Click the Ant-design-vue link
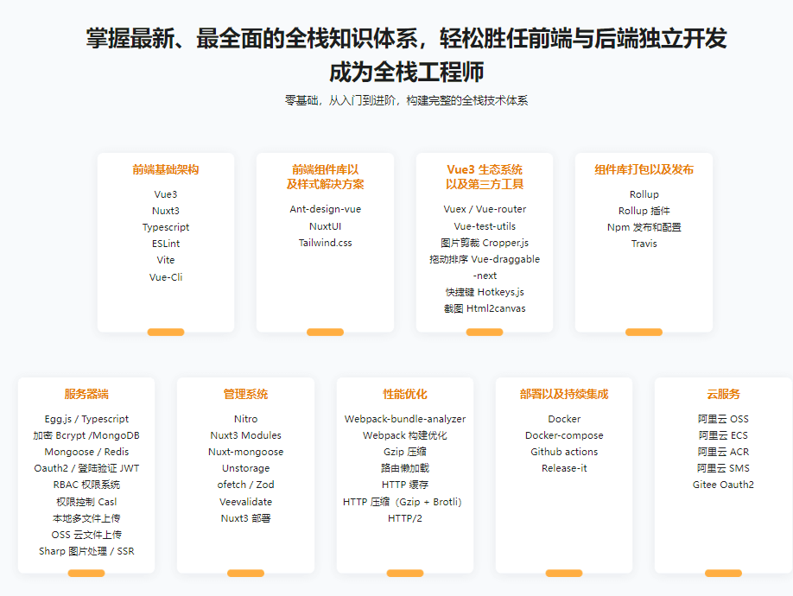793x596 pixels. 326,208
